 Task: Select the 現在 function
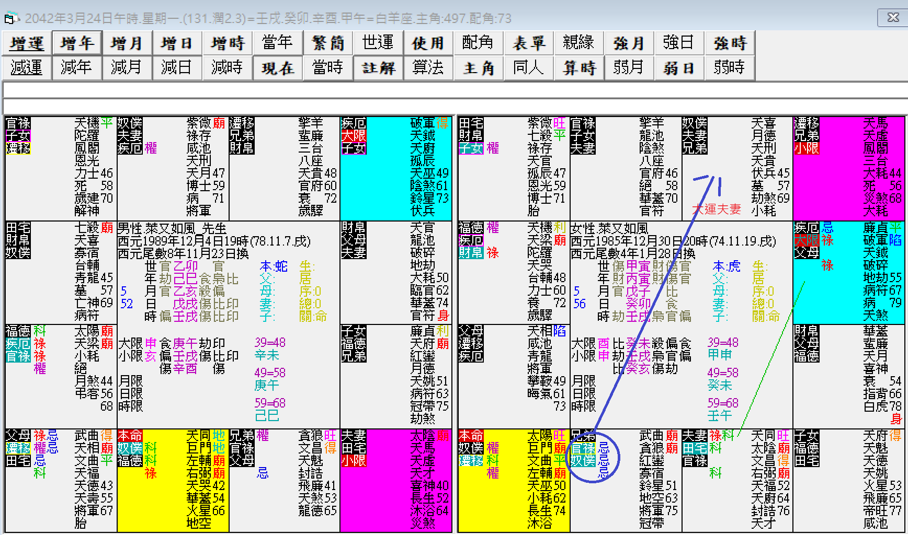click(278, 68)
